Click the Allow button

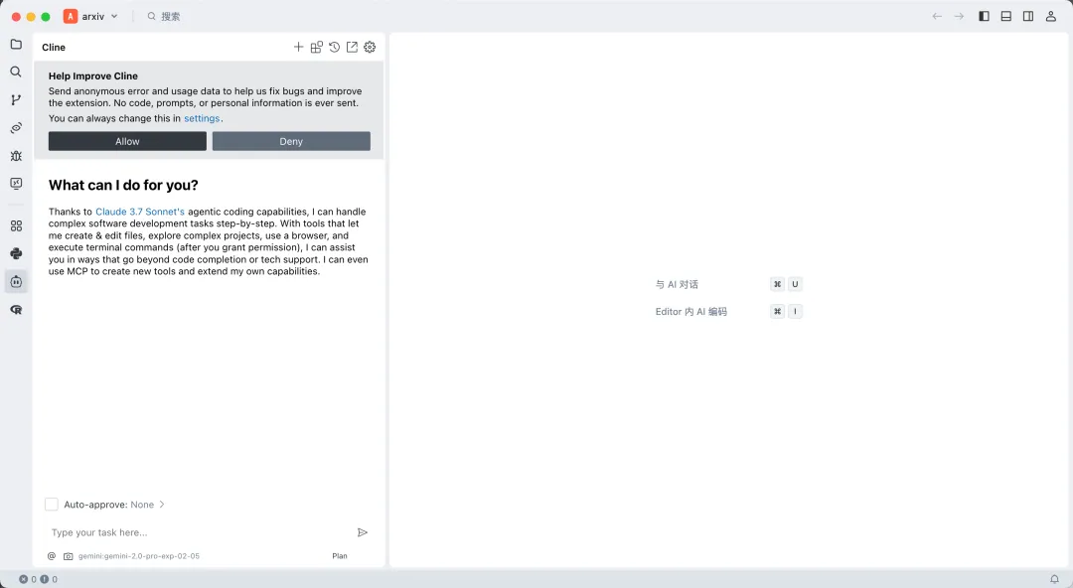(x=127, y=142)
